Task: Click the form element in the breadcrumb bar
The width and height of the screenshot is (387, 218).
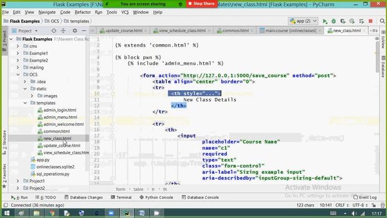Action: [120, 190]
